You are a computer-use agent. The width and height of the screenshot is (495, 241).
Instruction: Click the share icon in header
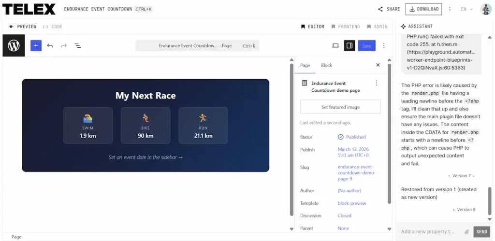point(380,9)
